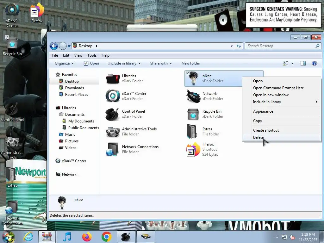
Task: Click the nikee thumbnail in details pane
Action: point(62,203)
